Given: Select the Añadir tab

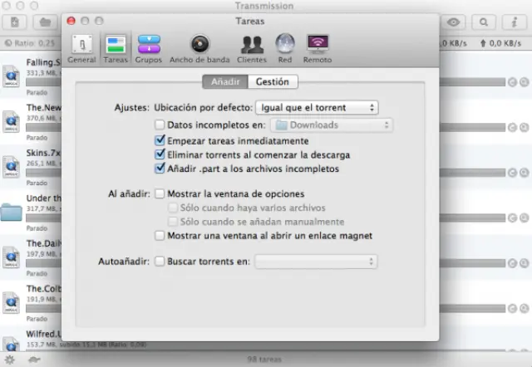Looking at the screenshot, I should pyautogui.click(x=225, y=81).
